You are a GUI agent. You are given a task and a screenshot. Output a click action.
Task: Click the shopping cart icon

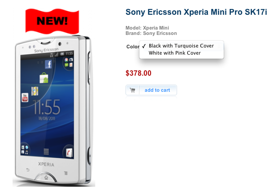(x=132, y=90)
